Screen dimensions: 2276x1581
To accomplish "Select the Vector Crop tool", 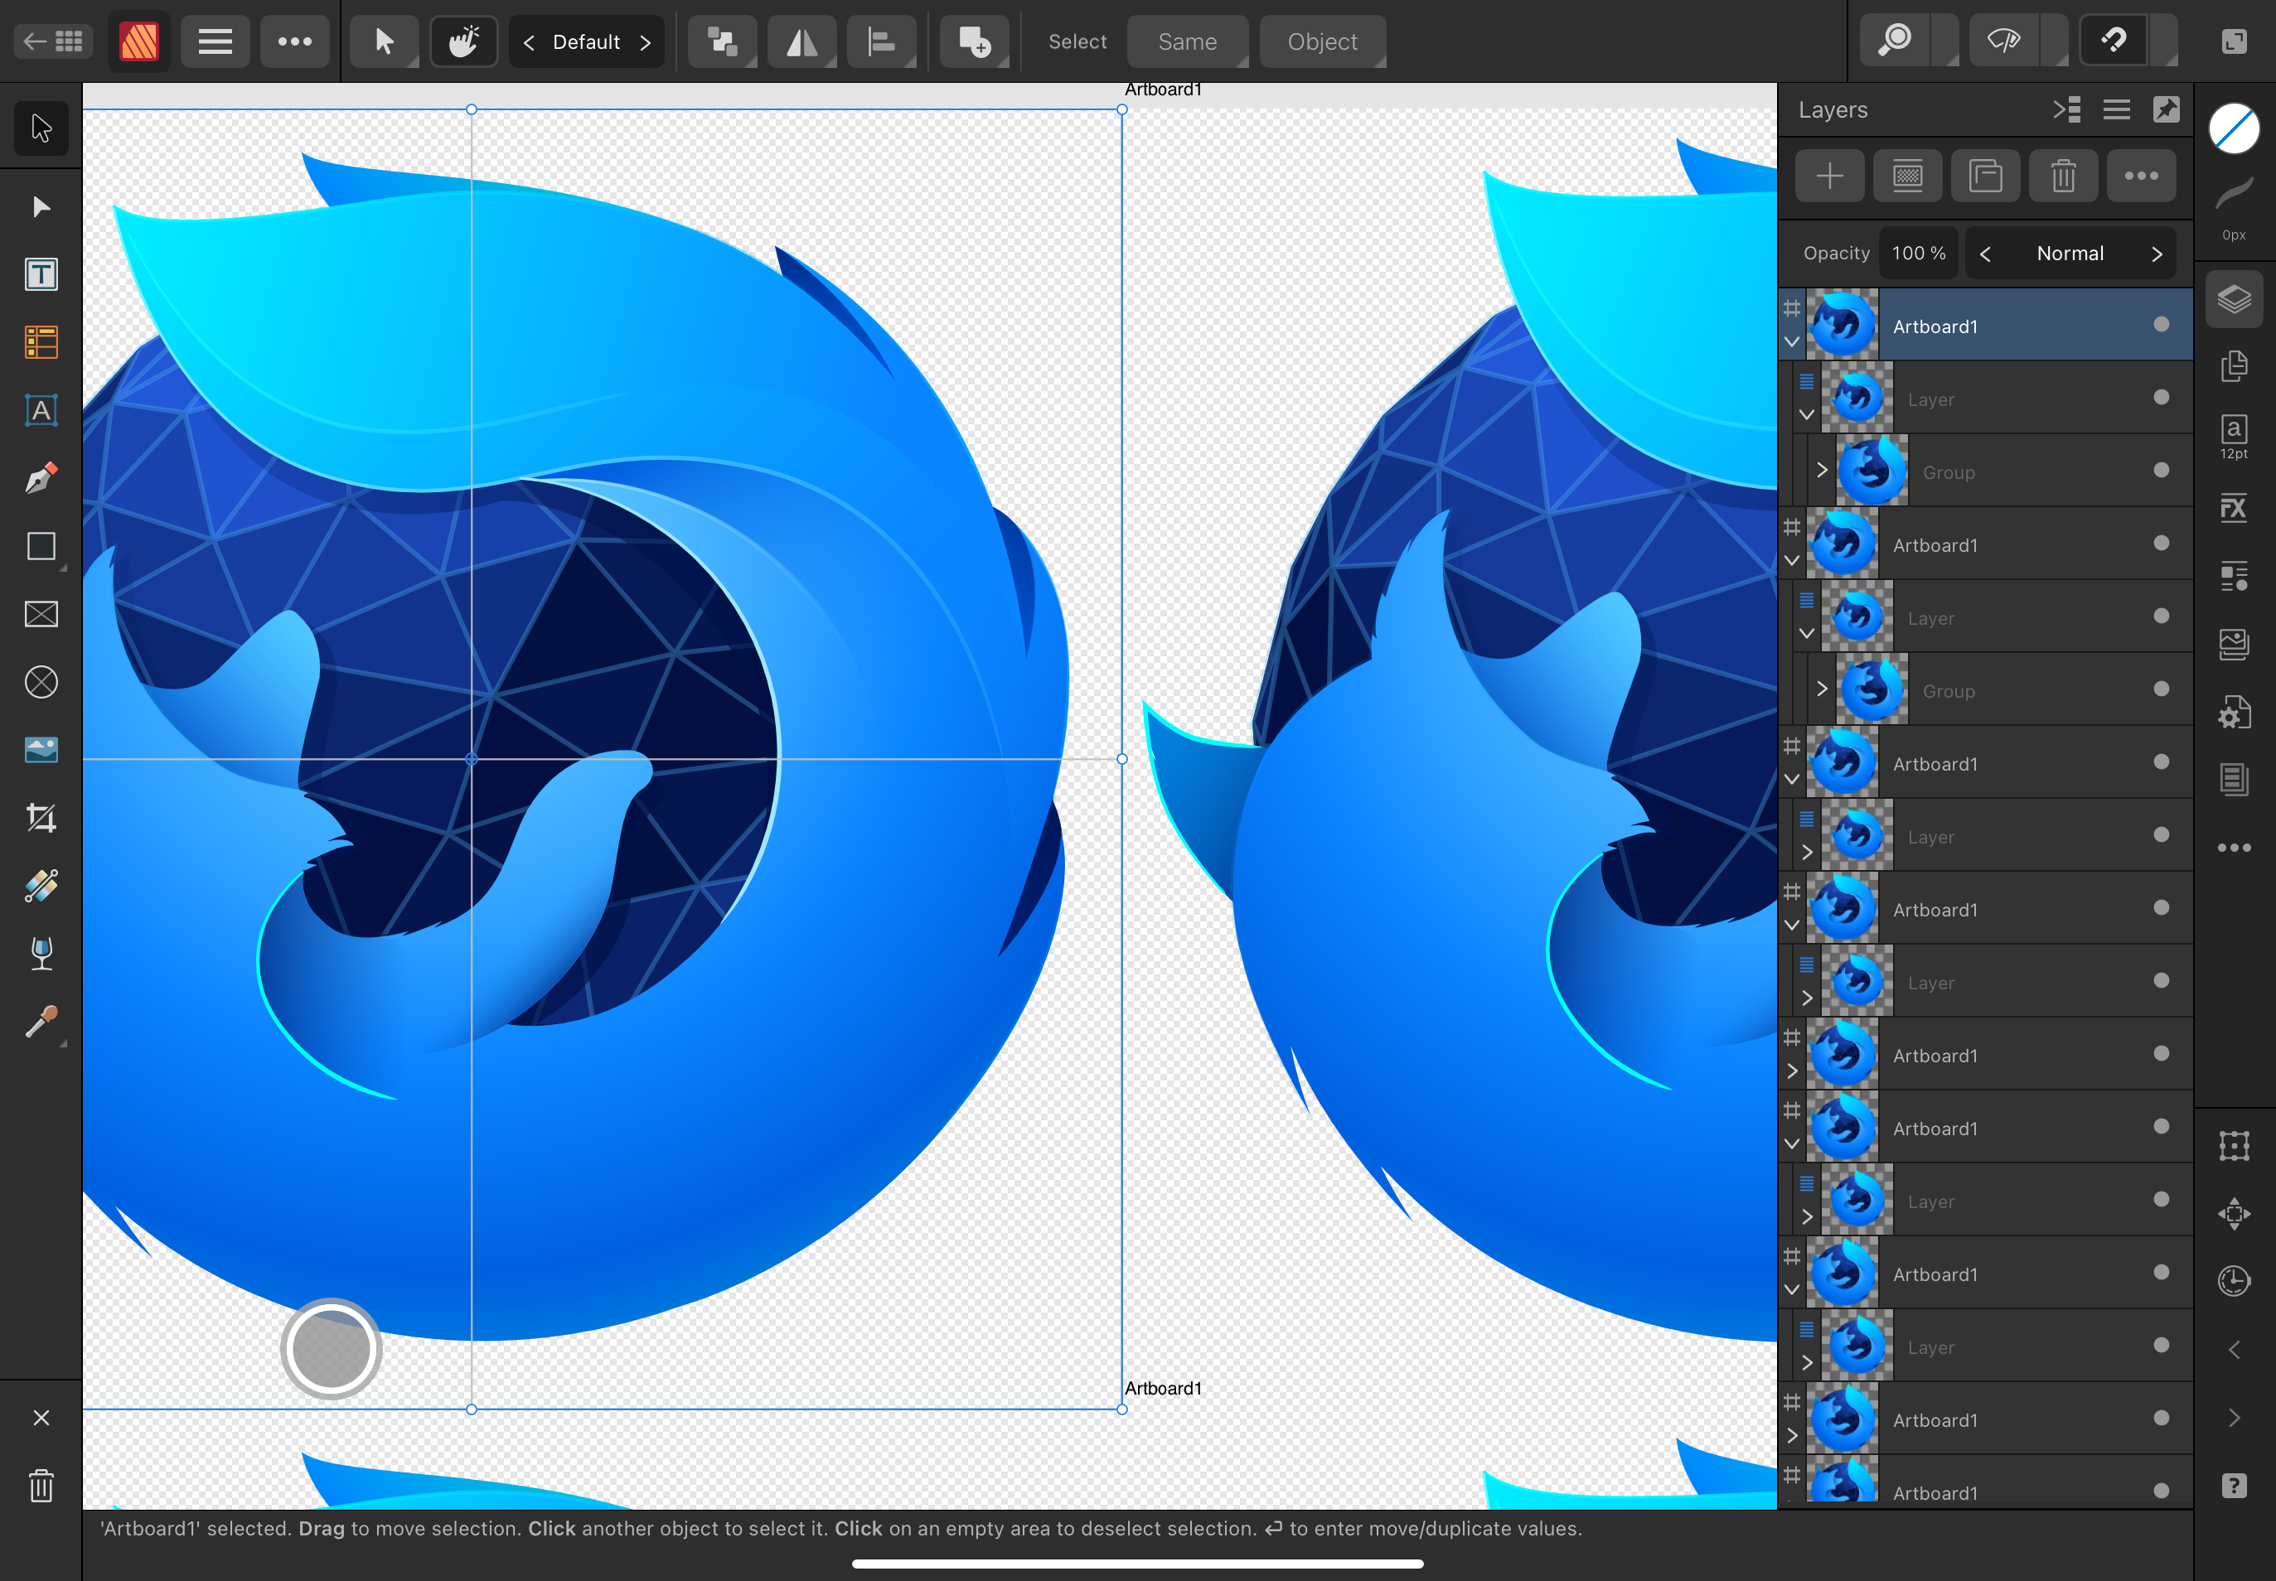I will [x=41, y=818].
